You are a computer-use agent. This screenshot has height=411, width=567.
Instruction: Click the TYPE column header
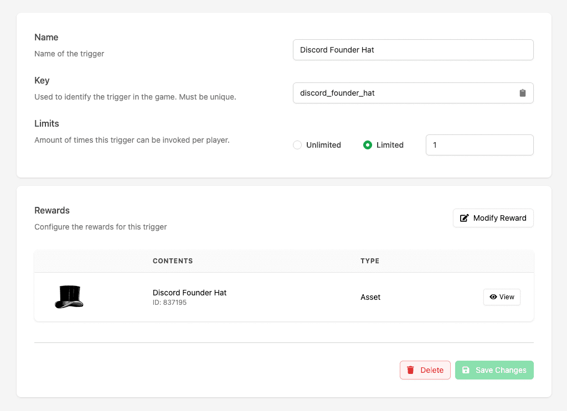tap(370, 261)
